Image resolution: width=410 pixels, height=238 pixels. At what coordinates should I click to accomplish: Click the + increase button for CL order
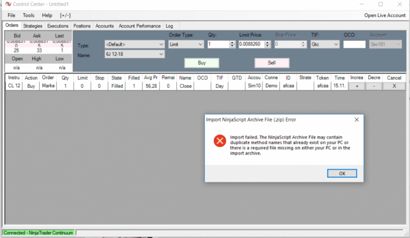coord(357,86)
